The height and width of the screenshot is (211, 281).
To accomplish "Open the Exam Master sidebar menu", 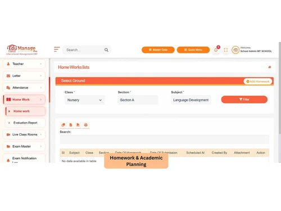I will pyautogui.click(x=24, y=146).
